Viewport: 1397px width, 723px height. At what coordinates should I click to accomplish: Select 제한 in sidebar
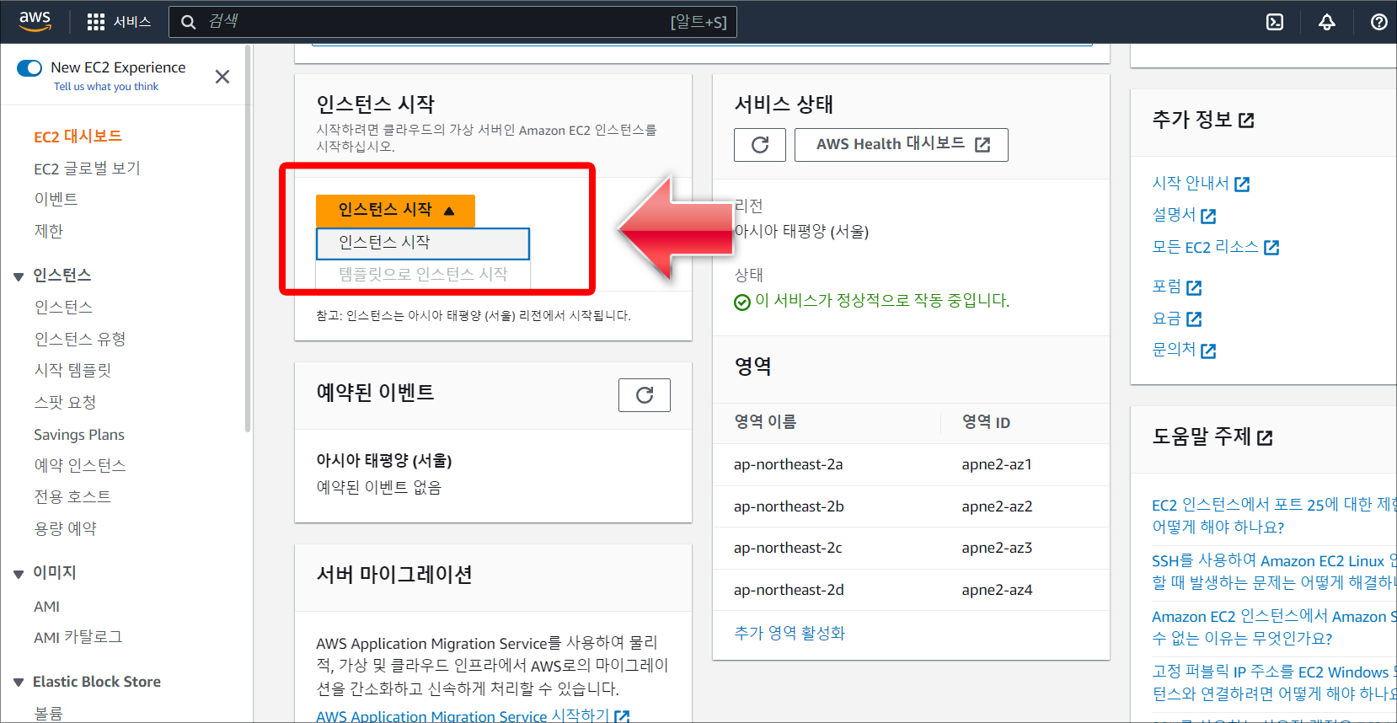(x=49, y=231)
